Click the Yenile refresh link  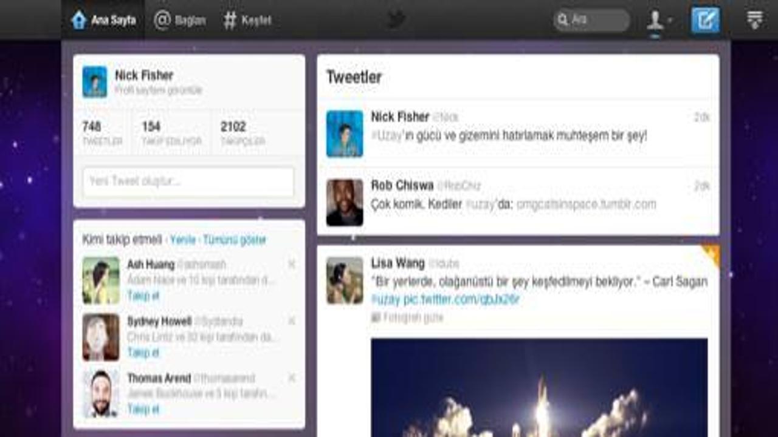pos(183,240)
